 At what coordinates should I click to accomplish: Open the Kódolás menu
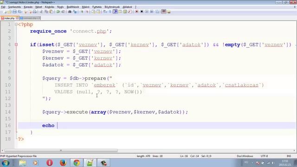tap(50, 7)
